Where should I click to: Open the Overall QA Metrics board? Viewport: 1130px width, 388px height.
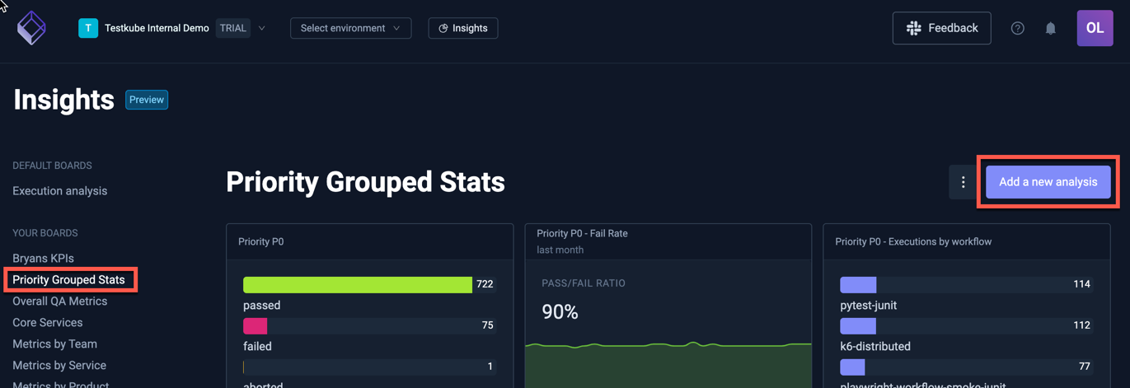tap(60, 302)
